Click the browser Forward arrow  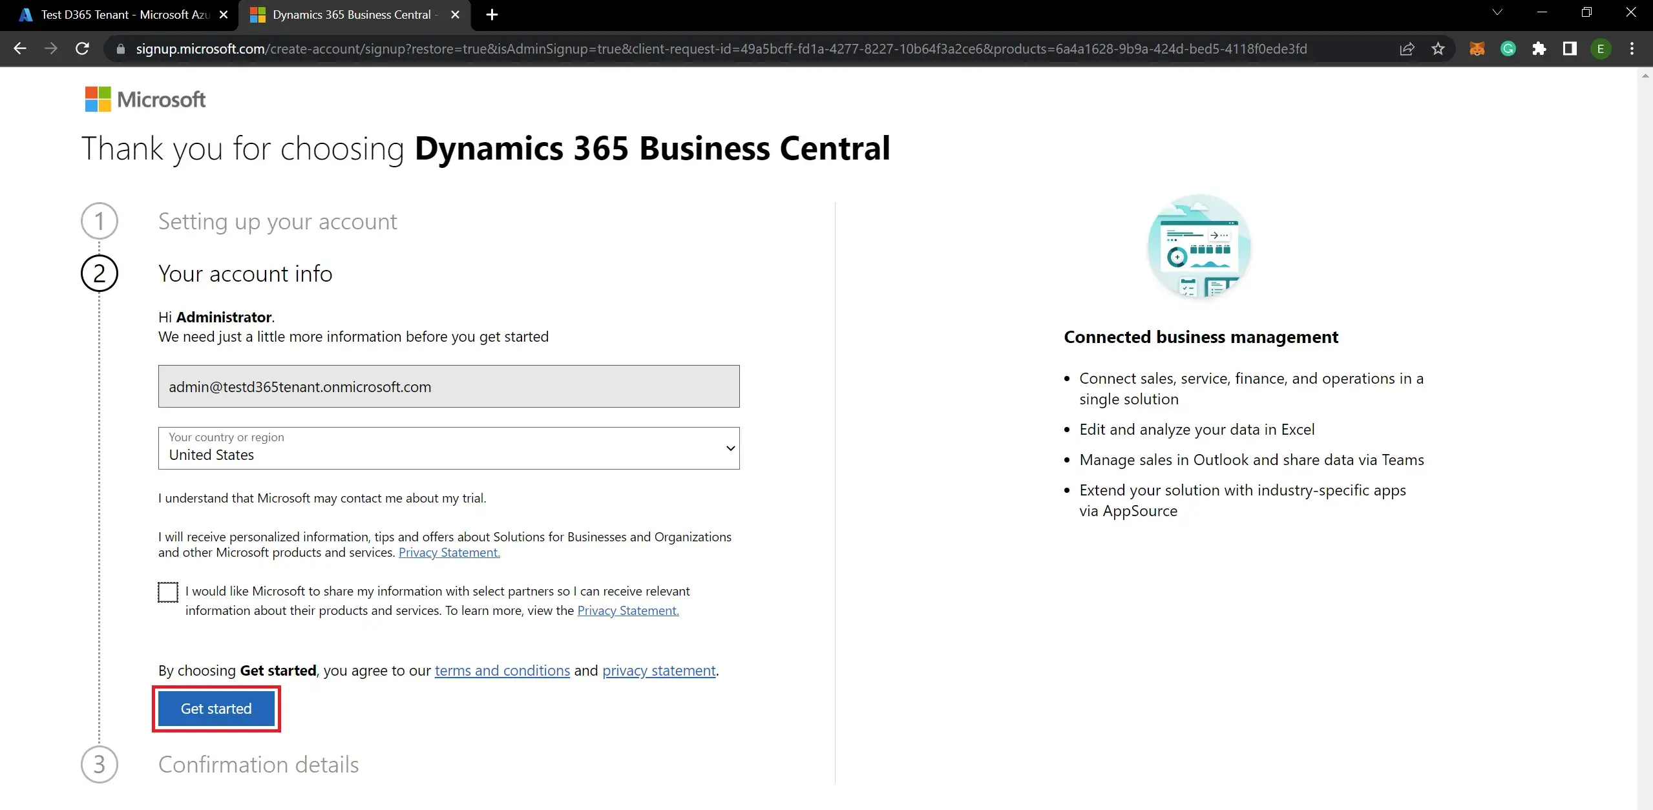[x=51, y=48]
